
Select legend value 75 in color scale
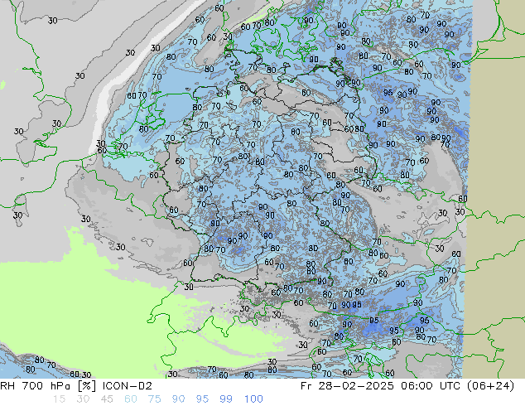click(154, 399)
